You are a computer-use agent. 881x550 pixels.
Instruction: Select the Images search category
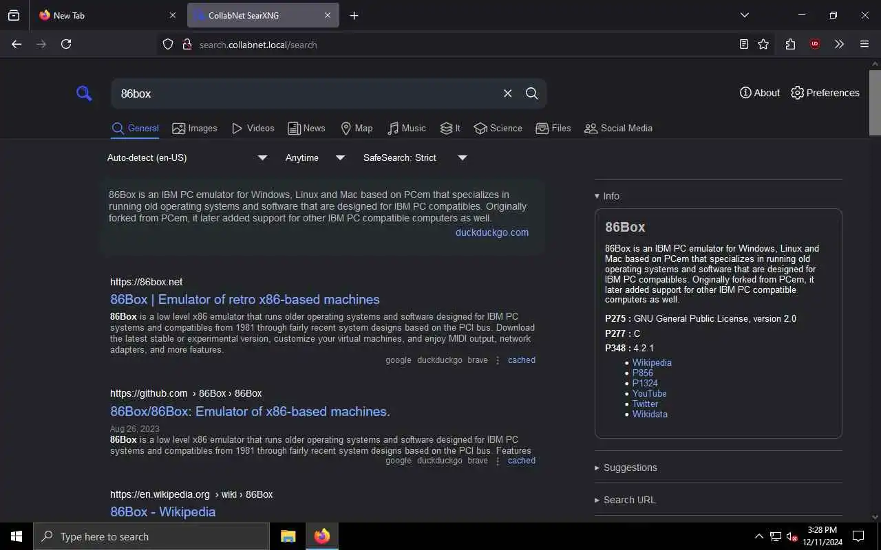pos(195,128)
